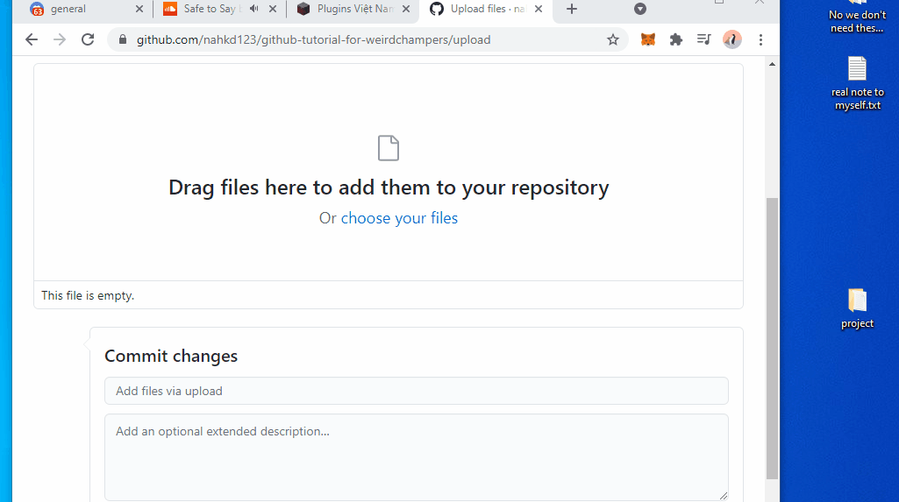Open the tab search dropdown arrow
899x502 pixels.
640,9
